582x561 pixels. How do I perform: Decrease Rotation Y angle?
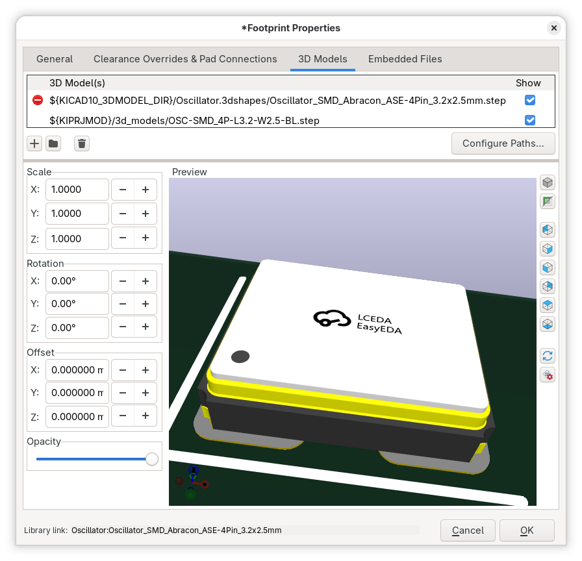pos(123,304)
